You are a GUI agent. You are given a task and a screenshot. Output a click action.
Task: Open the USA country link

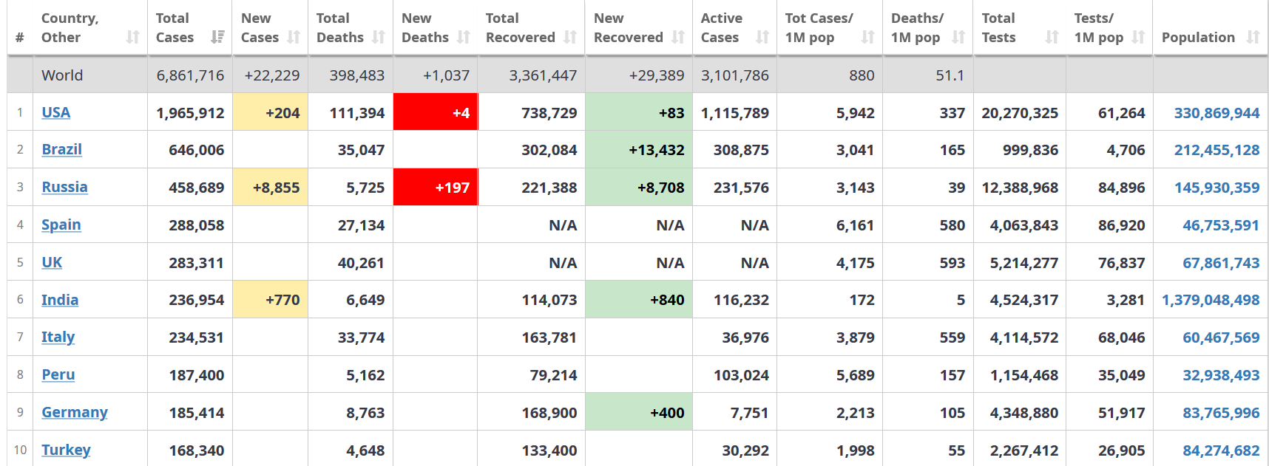coord(56,112)
